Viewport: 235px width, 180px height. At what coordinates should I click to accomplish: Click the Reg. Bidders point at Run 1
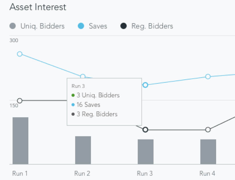(20, 101)
